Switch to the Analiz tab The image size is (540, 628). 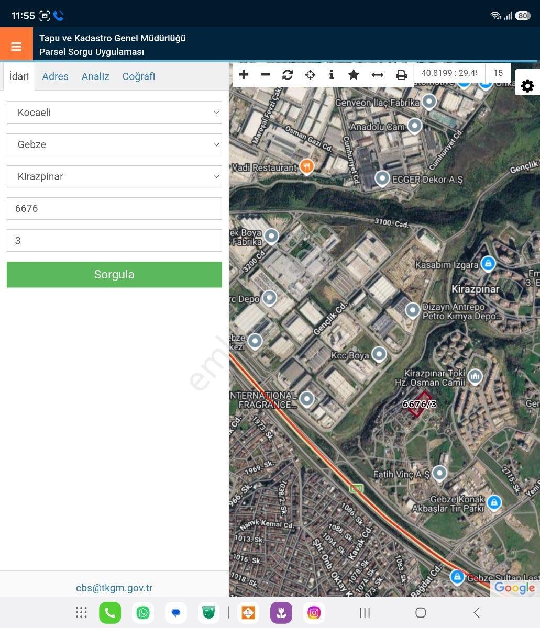95,76
